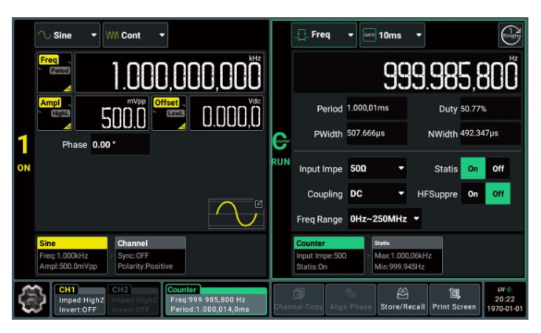Toggle the Freq/Period parameter button
The width and height of the screenshot is (541, 333).
click(54, 73)
